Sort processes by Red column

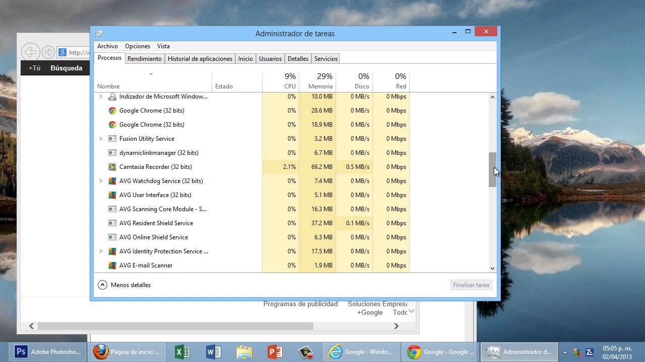[391, 82]
